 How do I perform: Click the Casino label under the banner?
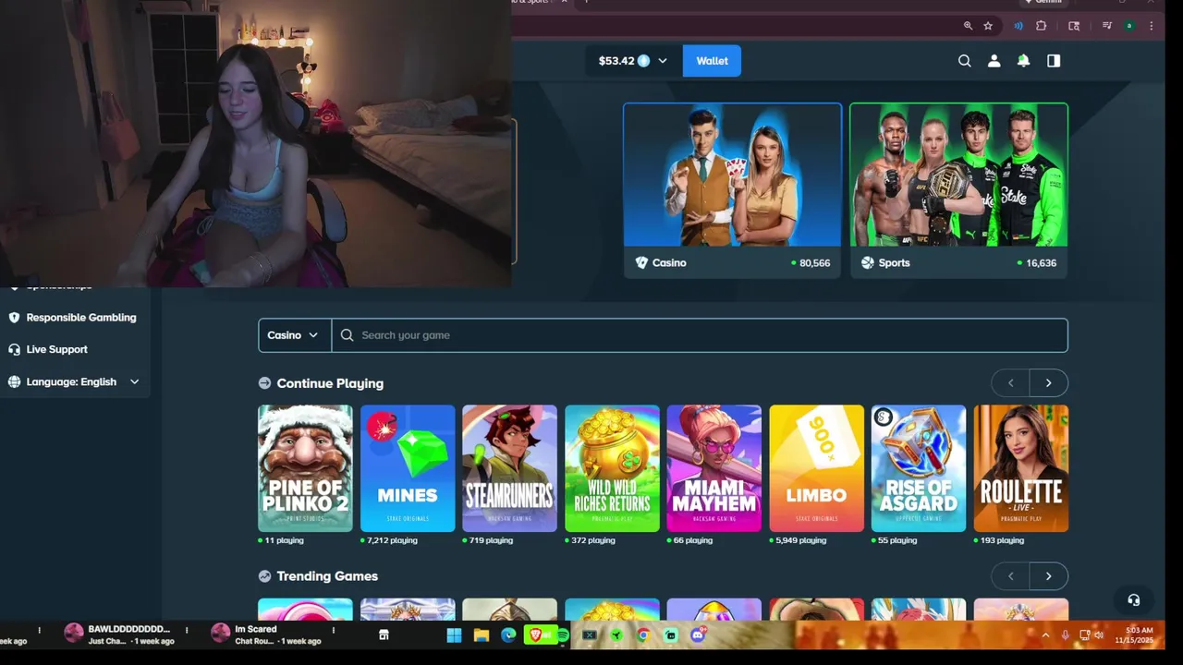[x=669, y=263]
